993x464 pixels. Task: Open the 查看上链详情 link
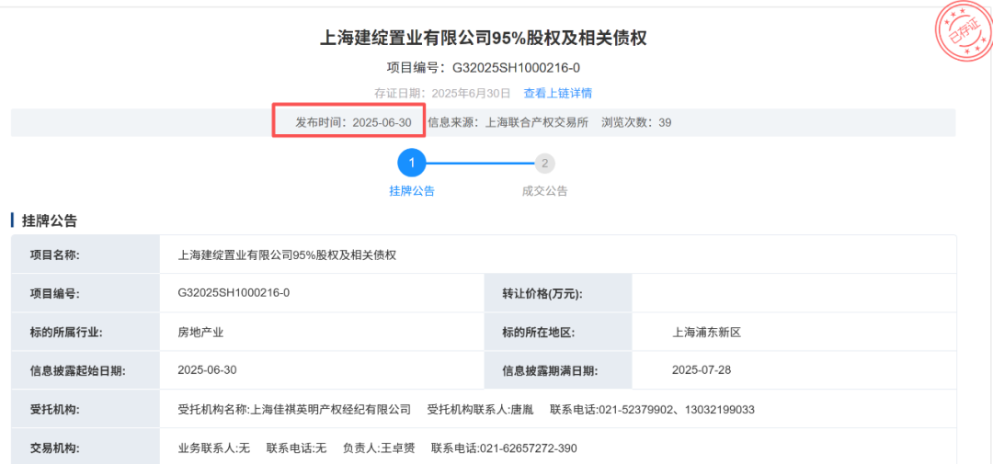point(557,93)
